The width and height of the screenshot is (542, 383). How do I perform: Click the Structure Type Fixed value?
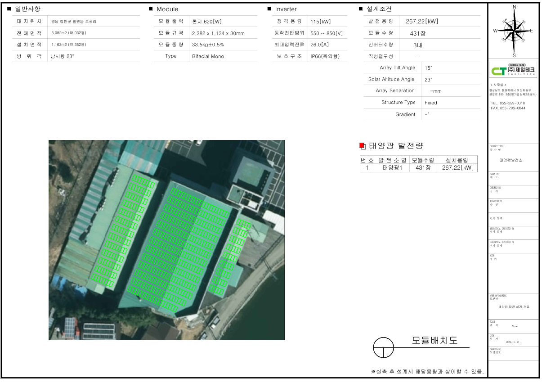click(x=430, y=103)
